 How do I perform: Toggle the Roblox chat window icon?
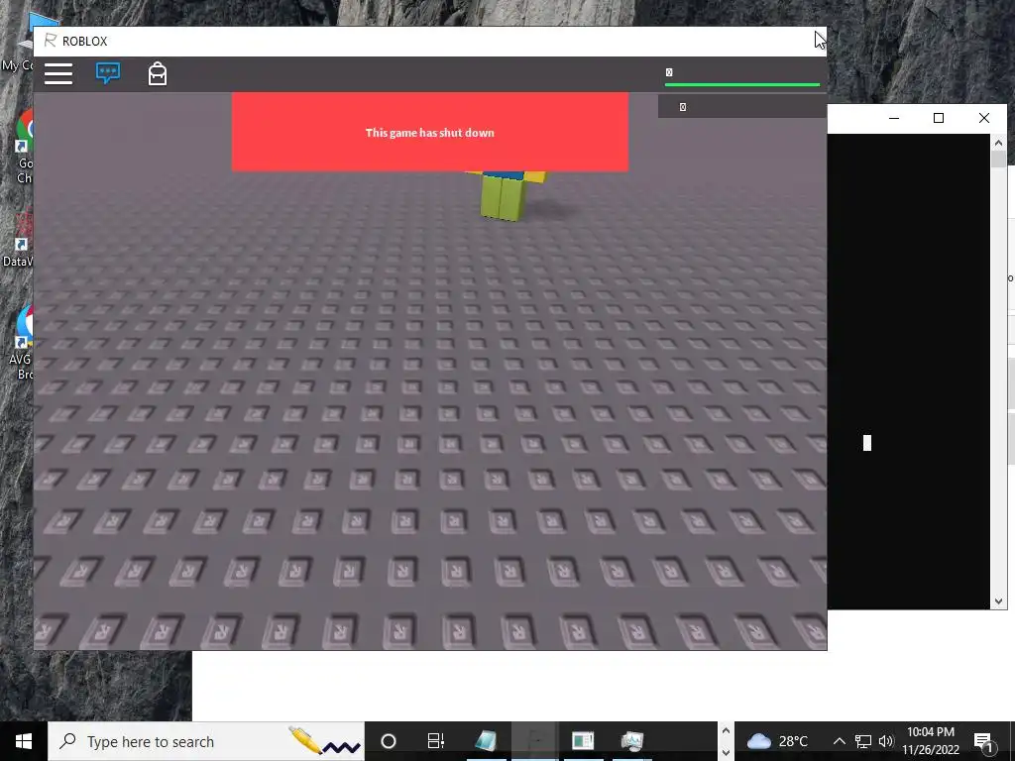tap(107, 73)
